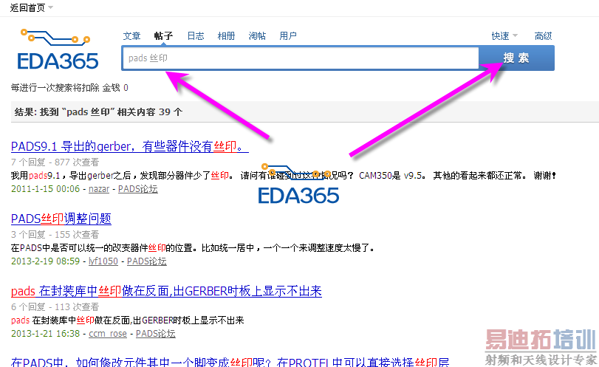This screenshot has width=599, height=367.
Task: Select the date '2013-1-21 16:38'
Action: [46, 334]
